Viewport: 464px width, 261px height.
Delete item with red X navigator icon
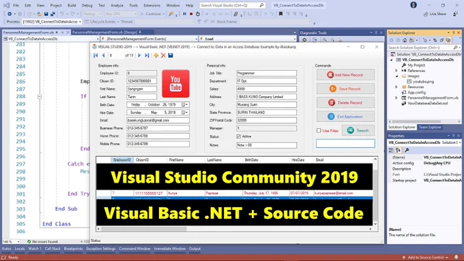(x=163, y=55)
